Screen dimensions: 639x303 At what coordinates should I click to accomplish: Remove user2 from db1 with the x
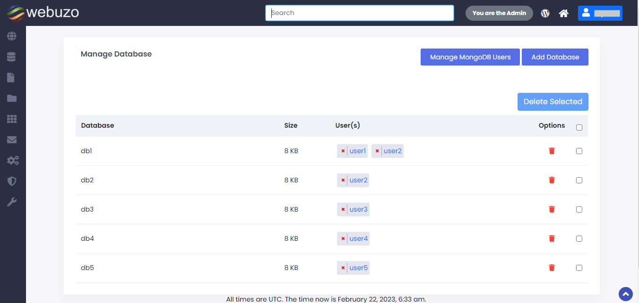tap(377, 151)
